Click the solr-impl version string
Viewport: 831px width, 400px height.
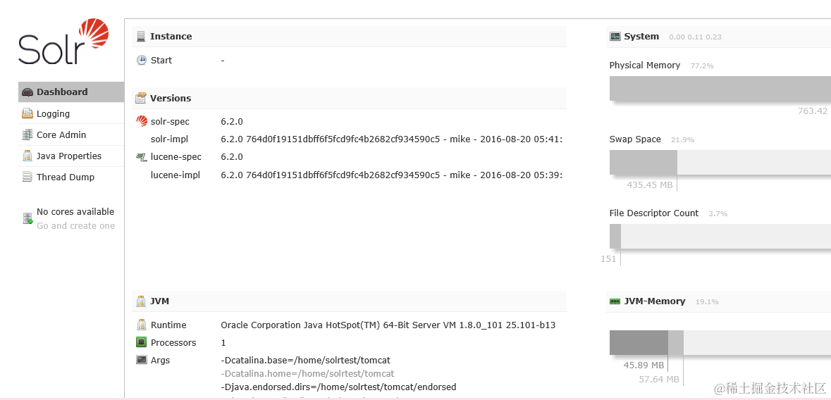[x=392, y=139]
